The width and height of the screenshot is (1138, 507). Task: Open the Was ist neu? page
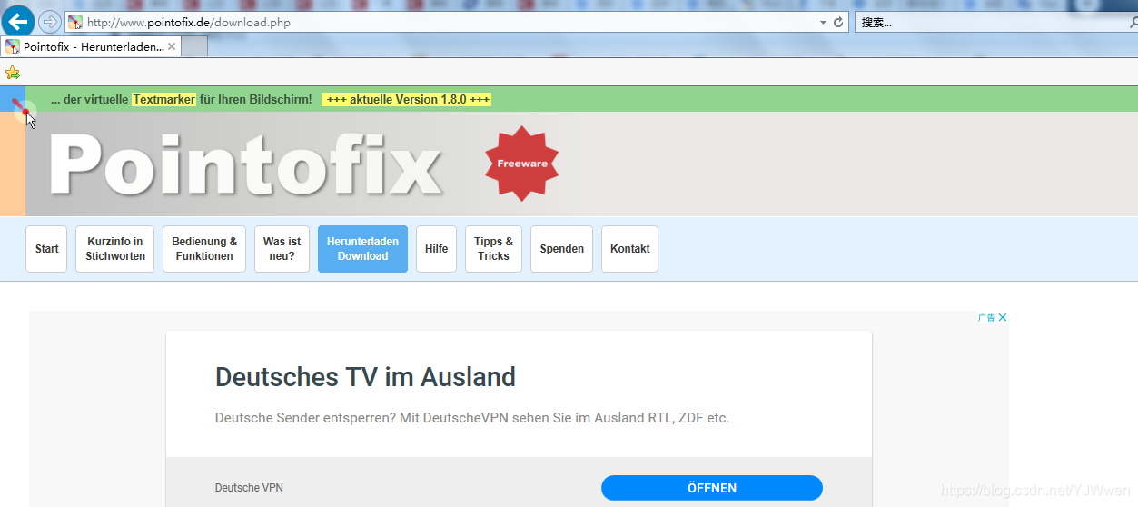click(282, 249)
